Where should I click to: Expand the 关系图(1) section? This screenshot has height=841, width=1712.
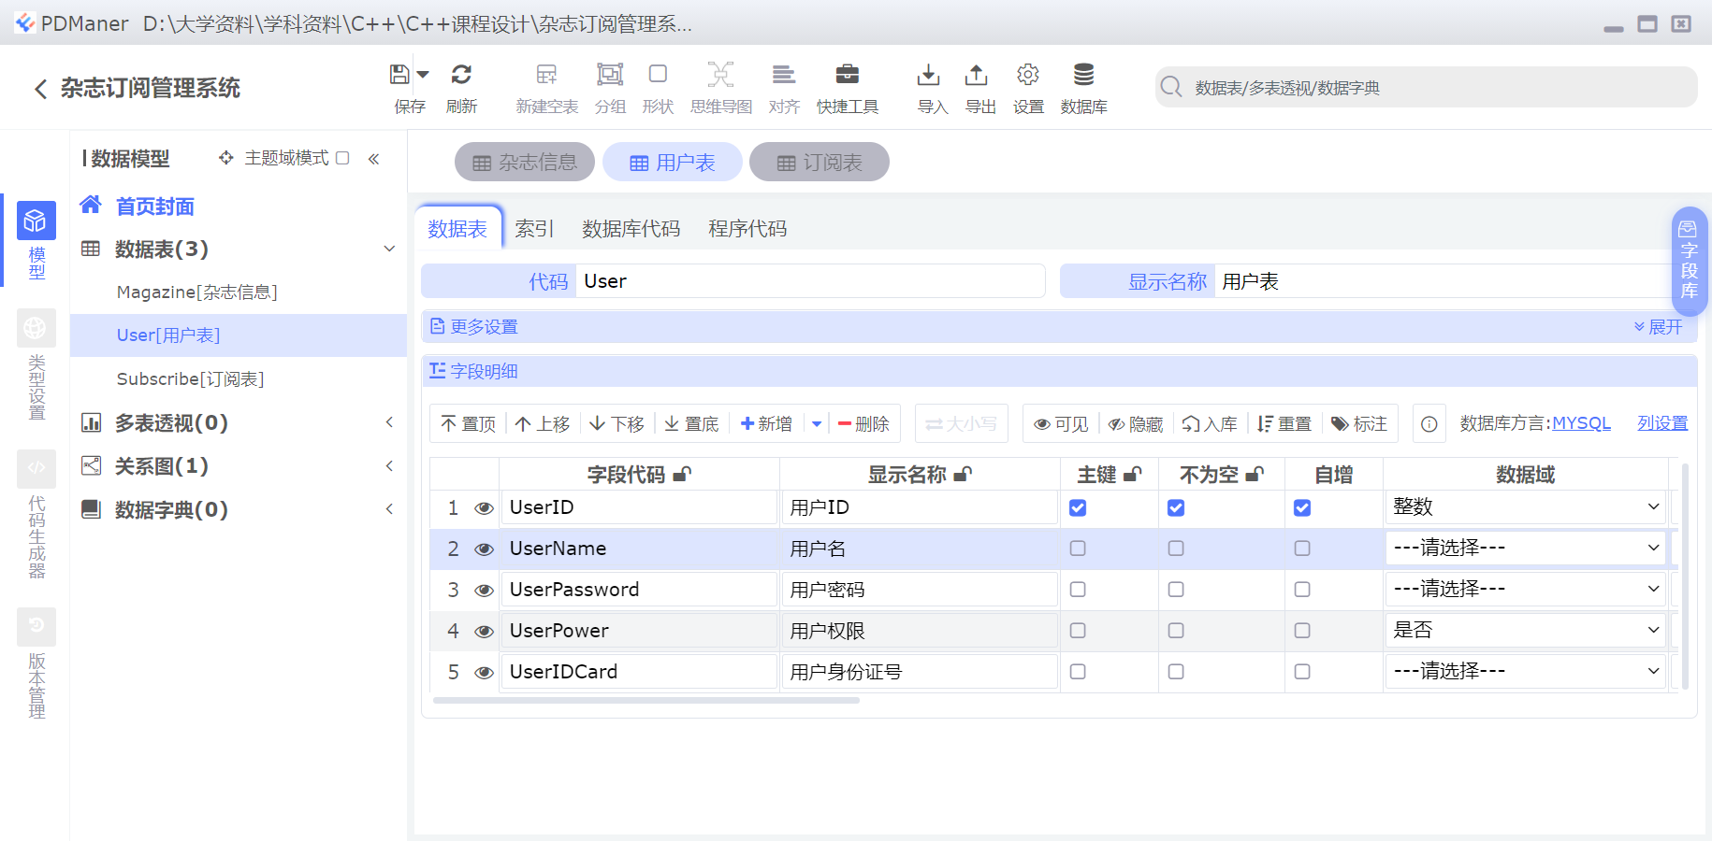[x=389, y=465]
